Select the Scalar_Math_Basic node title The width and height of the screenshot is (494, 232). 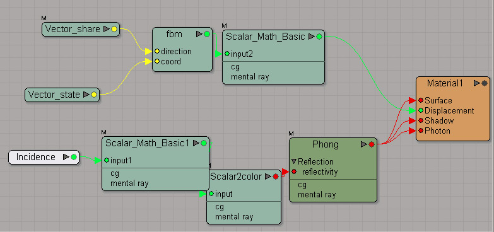[266, 37]
